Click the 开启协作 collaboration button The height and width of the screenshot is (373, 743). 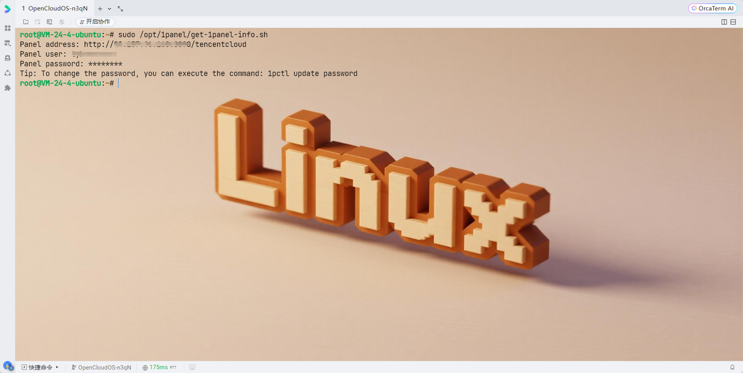(x=95, y=22)
